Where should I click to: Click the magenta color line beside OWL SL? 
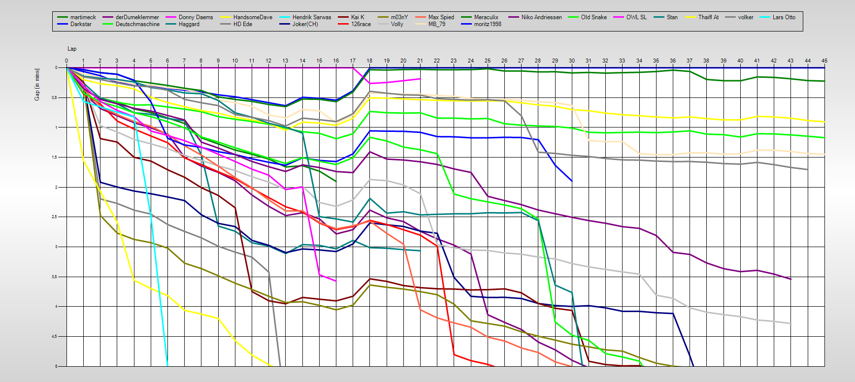[x=619, y=17]
